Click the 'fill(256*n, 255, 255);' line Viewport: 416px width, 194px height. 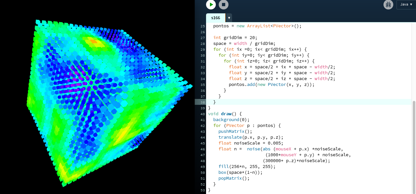pos(247,167)
